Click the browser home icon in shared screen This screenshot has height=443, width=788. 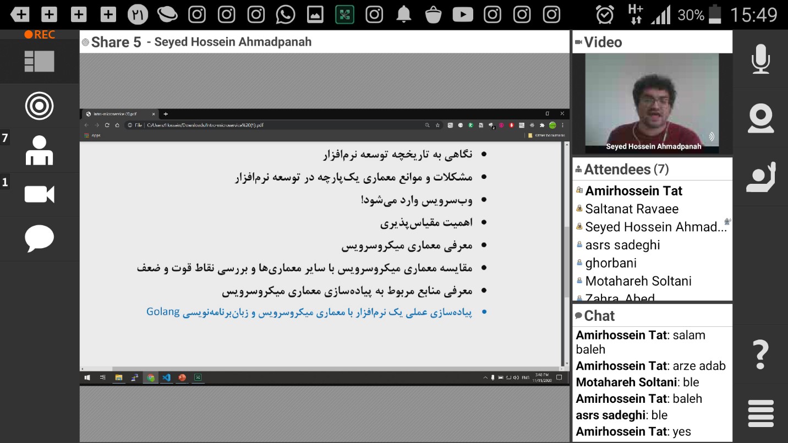pyautogui.click(x=117, y=125)
